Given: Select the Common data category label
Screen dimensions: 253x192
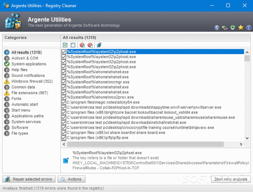Looking at the screenshot, I should 23,87.
